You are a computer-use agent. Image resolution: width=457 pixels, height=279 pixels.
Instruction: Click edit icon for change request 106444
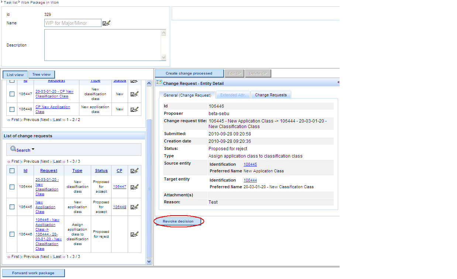pyautogui.click(x=134, y=187)
